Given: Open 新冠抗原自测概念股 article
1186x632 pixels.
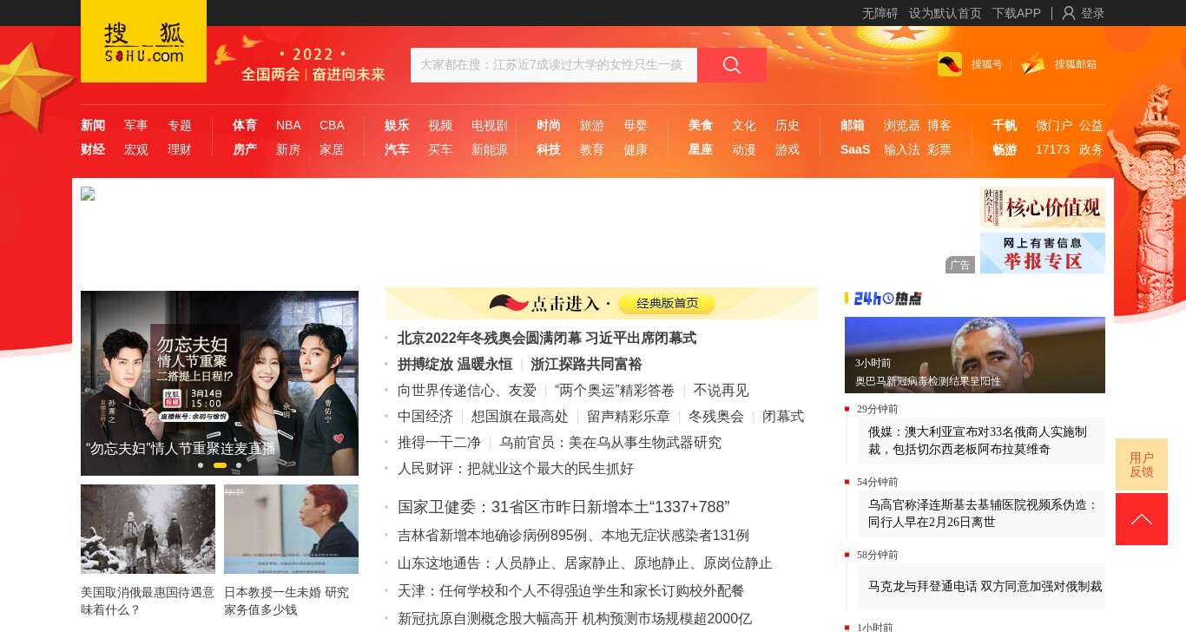Looking at the screenshot, I should tap(575, 619).
